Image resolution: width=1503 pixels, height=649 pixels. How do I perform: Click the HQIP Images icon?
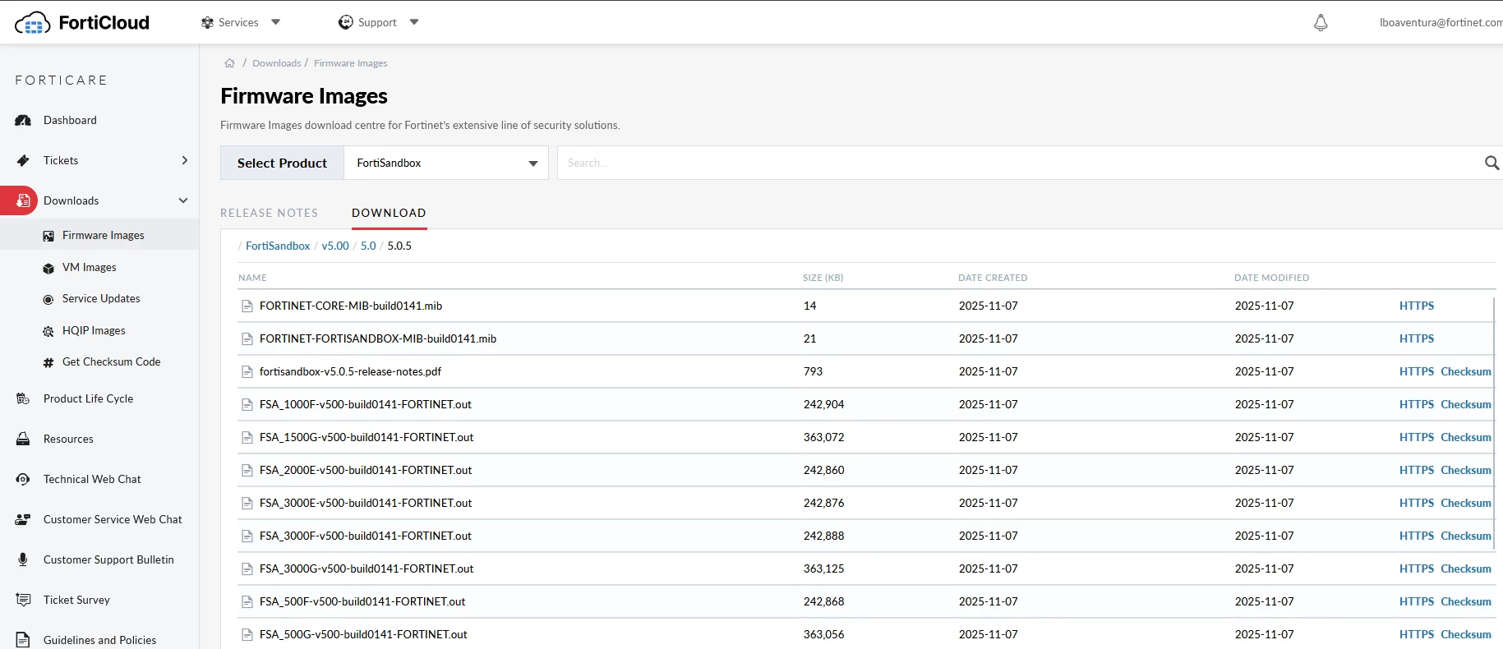[x=48, y=331]
